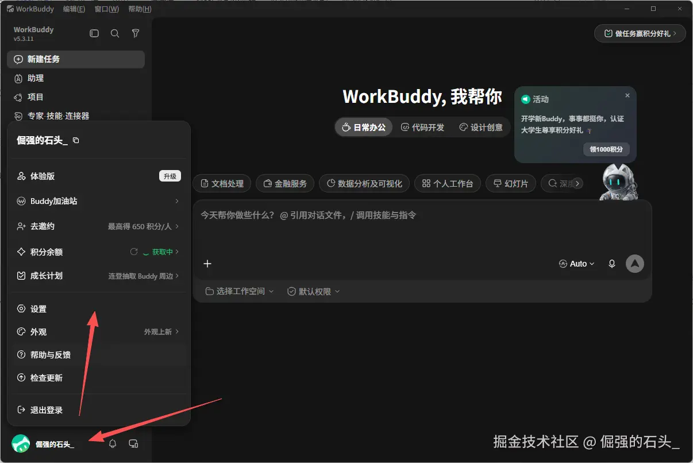Click the device screen icon beside the bell
The width and height of the screenshot is (693, 463).
coord(133,443)
